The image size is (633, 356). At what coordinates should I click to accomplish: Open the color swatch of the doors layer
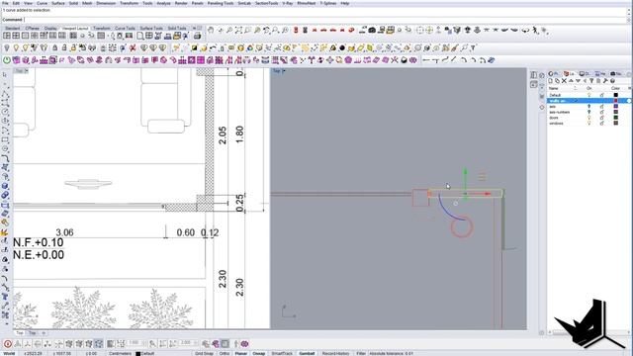tap(615, 118)
